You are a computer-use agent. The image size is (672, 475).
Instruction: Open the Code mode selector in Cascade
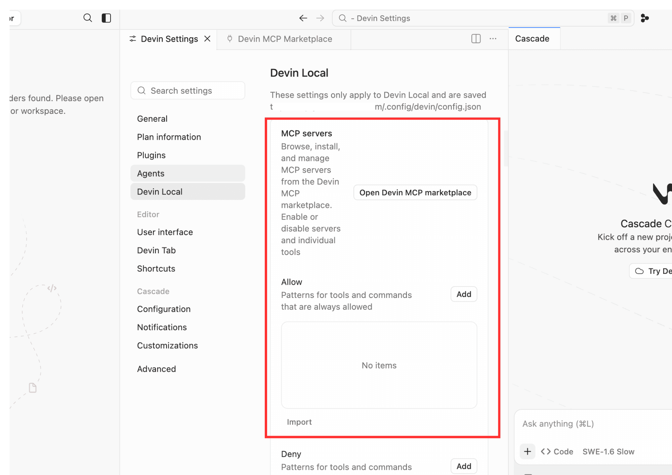coord(557,452)
